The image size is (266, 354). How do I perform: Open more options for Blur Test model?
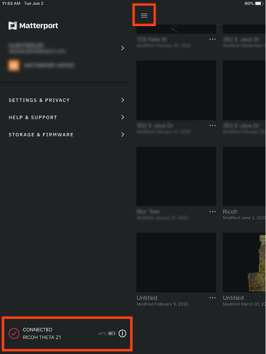(212, 212)
